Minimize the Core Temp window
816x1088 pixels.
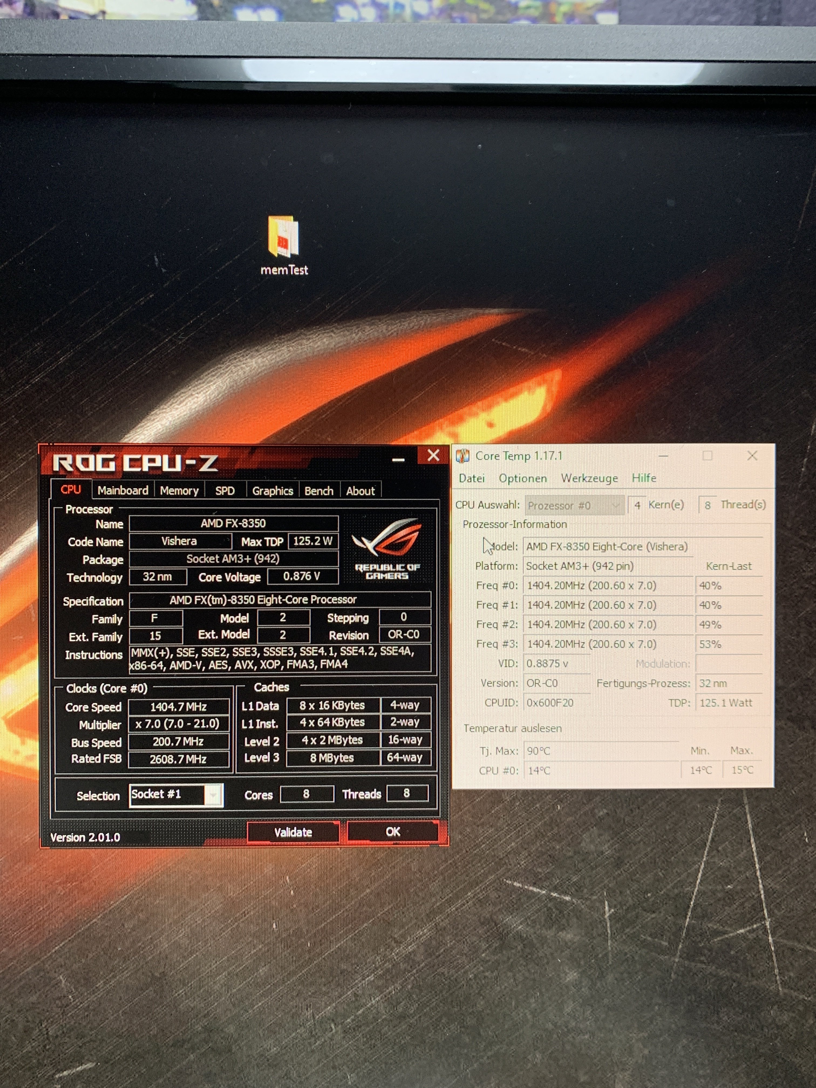tap(663, 456)
